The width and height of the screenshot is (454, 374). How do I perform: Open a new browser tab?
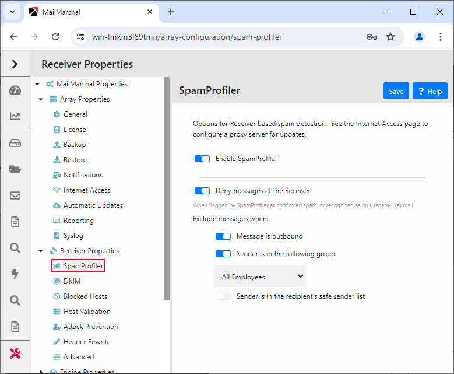click(x=171, y=12)
